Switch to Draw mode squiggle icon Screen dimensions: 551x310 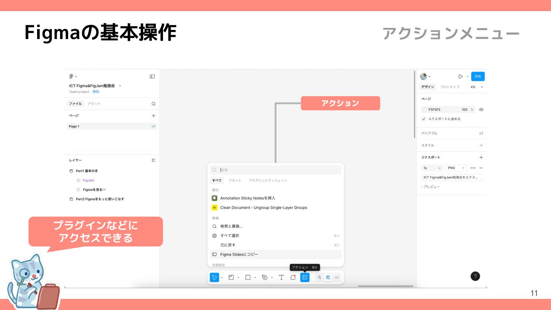pyautogui.click(x=319, y=277)
